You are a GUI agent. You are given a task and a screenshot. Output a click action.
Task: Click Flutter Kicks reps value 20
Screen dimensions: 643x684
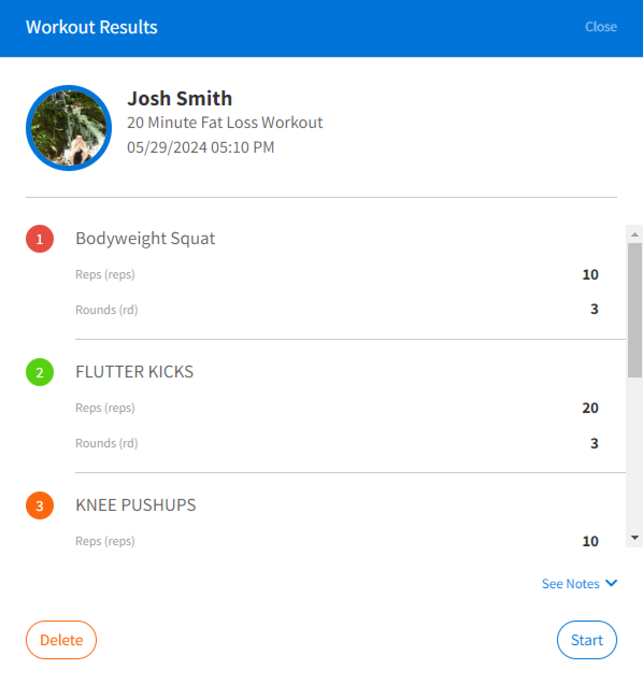[x=590, y=408]
